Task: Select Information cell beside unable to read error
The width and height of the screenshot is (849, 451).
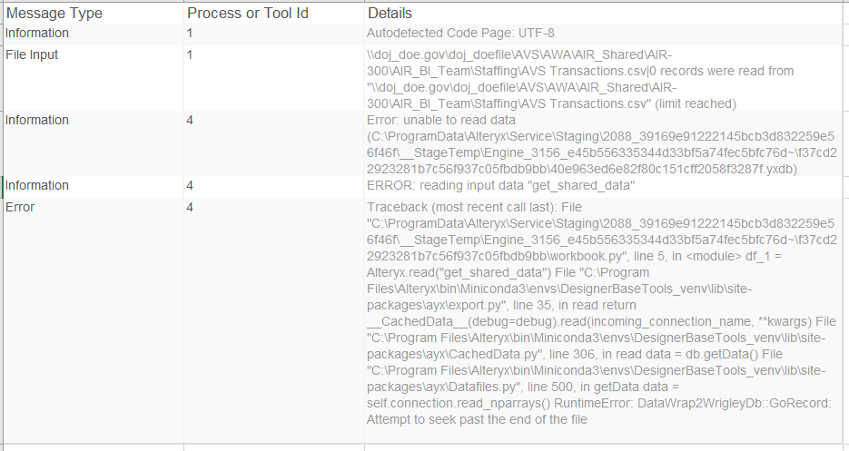Action: coord(37,121)
